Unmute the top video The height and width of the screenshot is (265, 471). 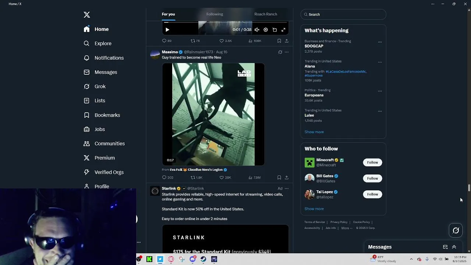click(x=257, y=30)
